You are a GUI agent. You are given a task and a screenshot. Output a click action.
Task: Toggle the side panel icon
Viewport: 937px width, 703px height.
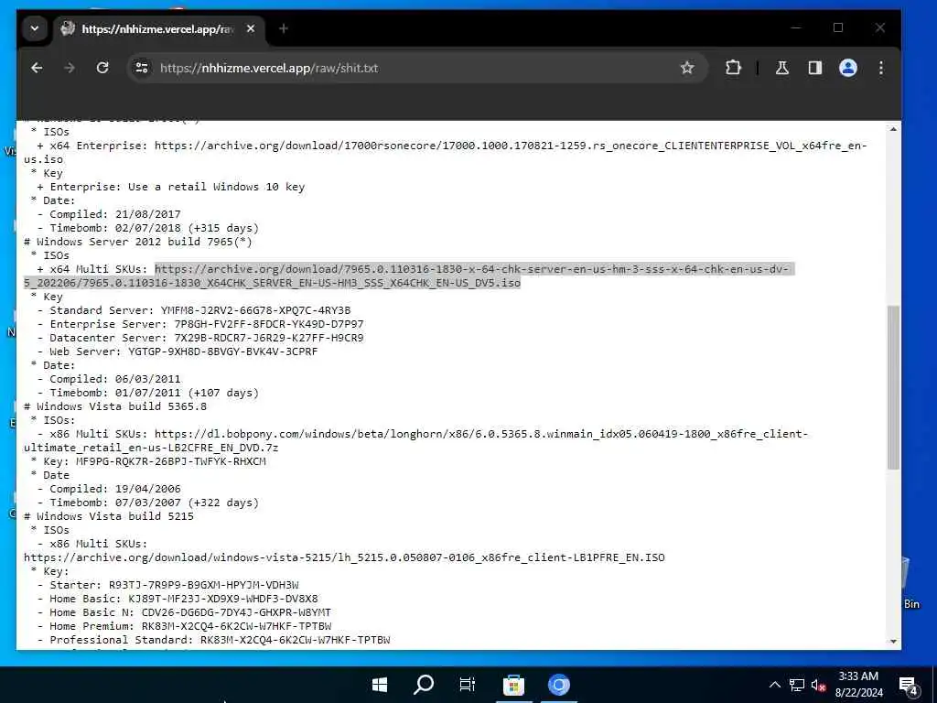click(815, 68)
